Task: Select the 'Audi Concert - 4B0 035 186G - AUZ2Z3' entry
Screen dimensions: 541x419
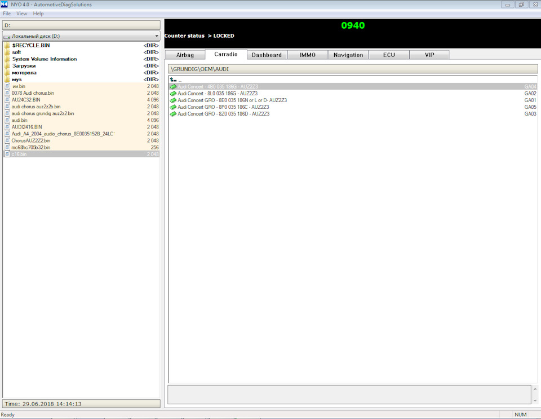Action: (x=353, y=87)
